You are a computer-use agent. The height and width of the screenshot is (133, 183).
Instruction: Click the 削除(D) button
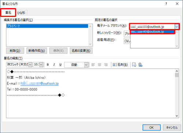15,51
